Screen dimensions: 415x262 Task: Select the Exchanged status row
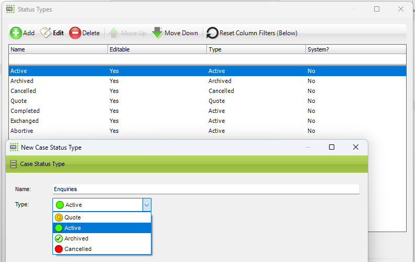click(x=207, y=121)
